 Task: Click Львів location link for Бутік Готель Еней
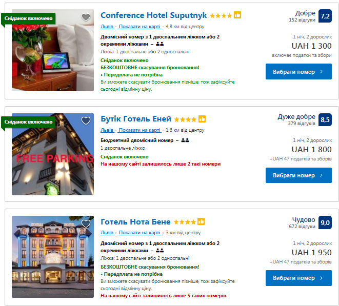(107, 130)
